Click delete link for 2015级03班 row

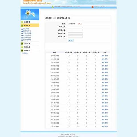click(106, 63)
